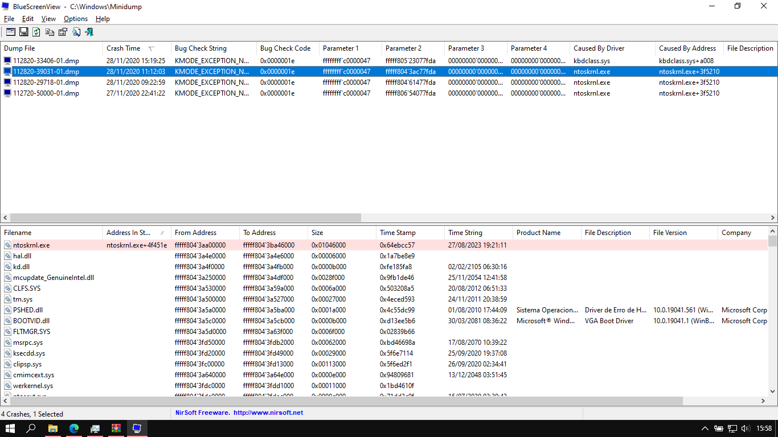Open the View menu
Viewport: 778px width, 437px height.
pos(48,19)
